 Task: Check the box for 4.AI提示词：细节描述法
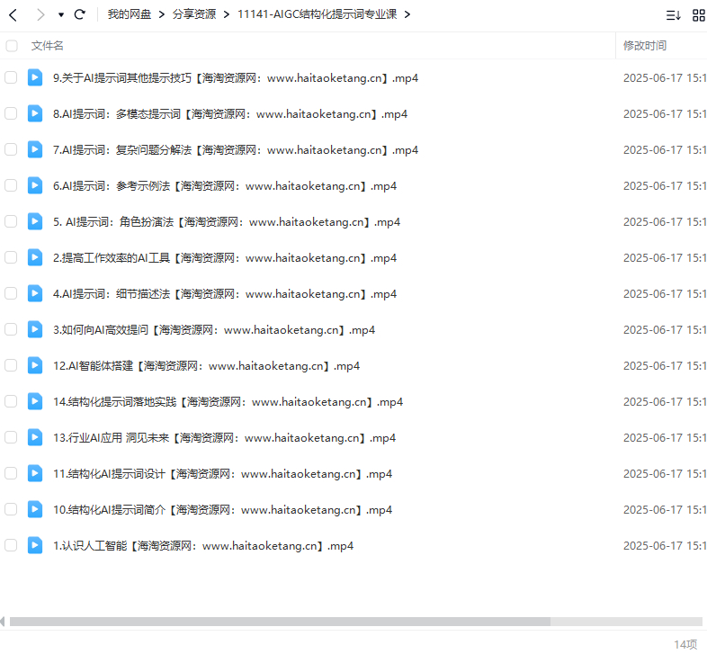(11, 293)
